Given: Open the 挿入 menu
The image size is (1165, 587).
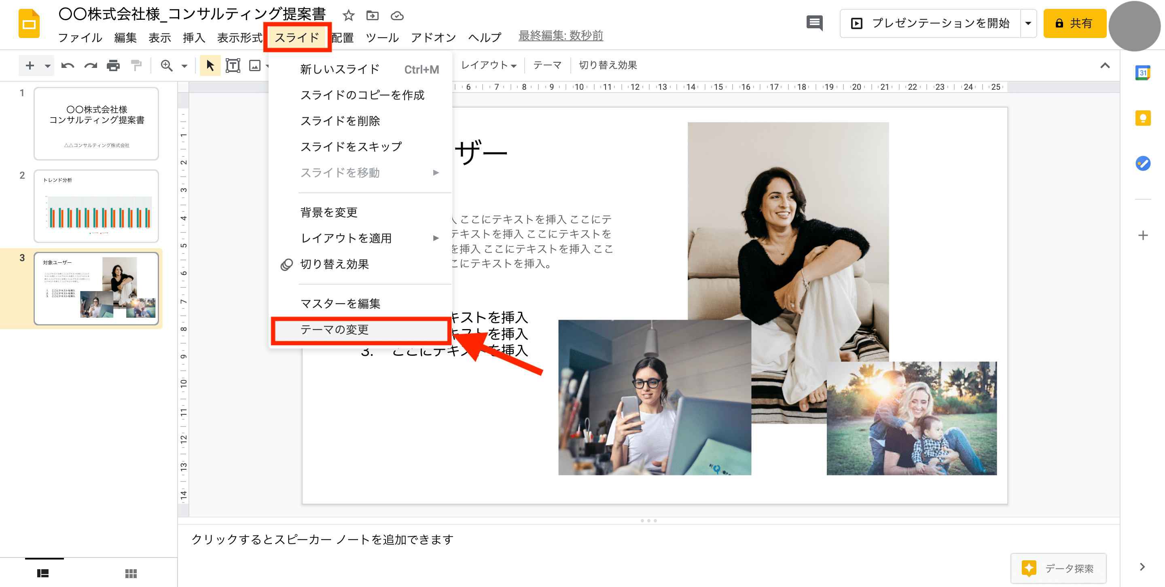Looking at the screenshot, I should 194,37.
